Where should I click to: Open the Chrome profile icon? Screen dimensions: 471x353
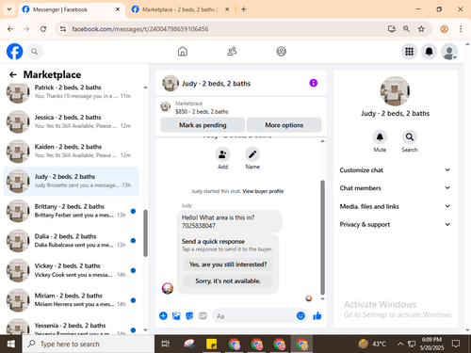pos(445,29)
